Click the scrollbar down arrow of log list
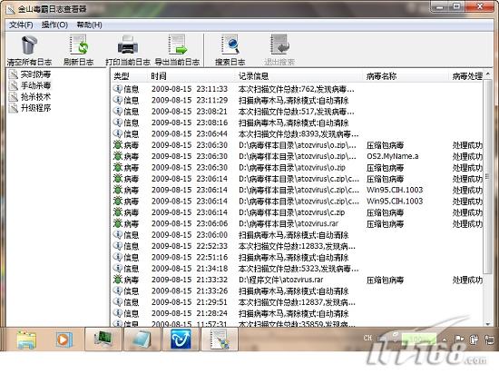The width and height of the screenshot is (499, 374). click(x=487, y=324)
